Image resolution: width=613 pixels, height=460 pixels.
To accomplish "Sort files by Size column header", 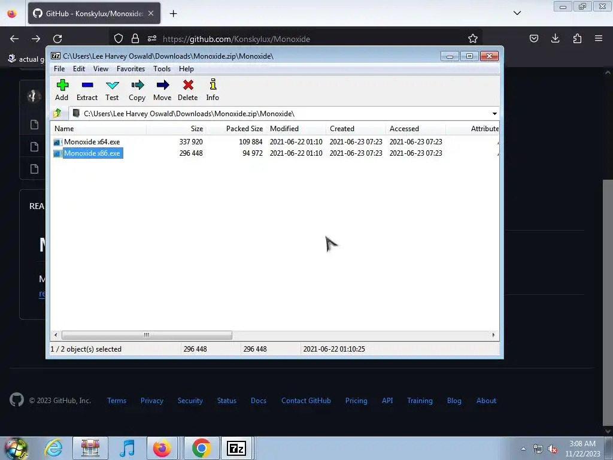I will (177, 129).
